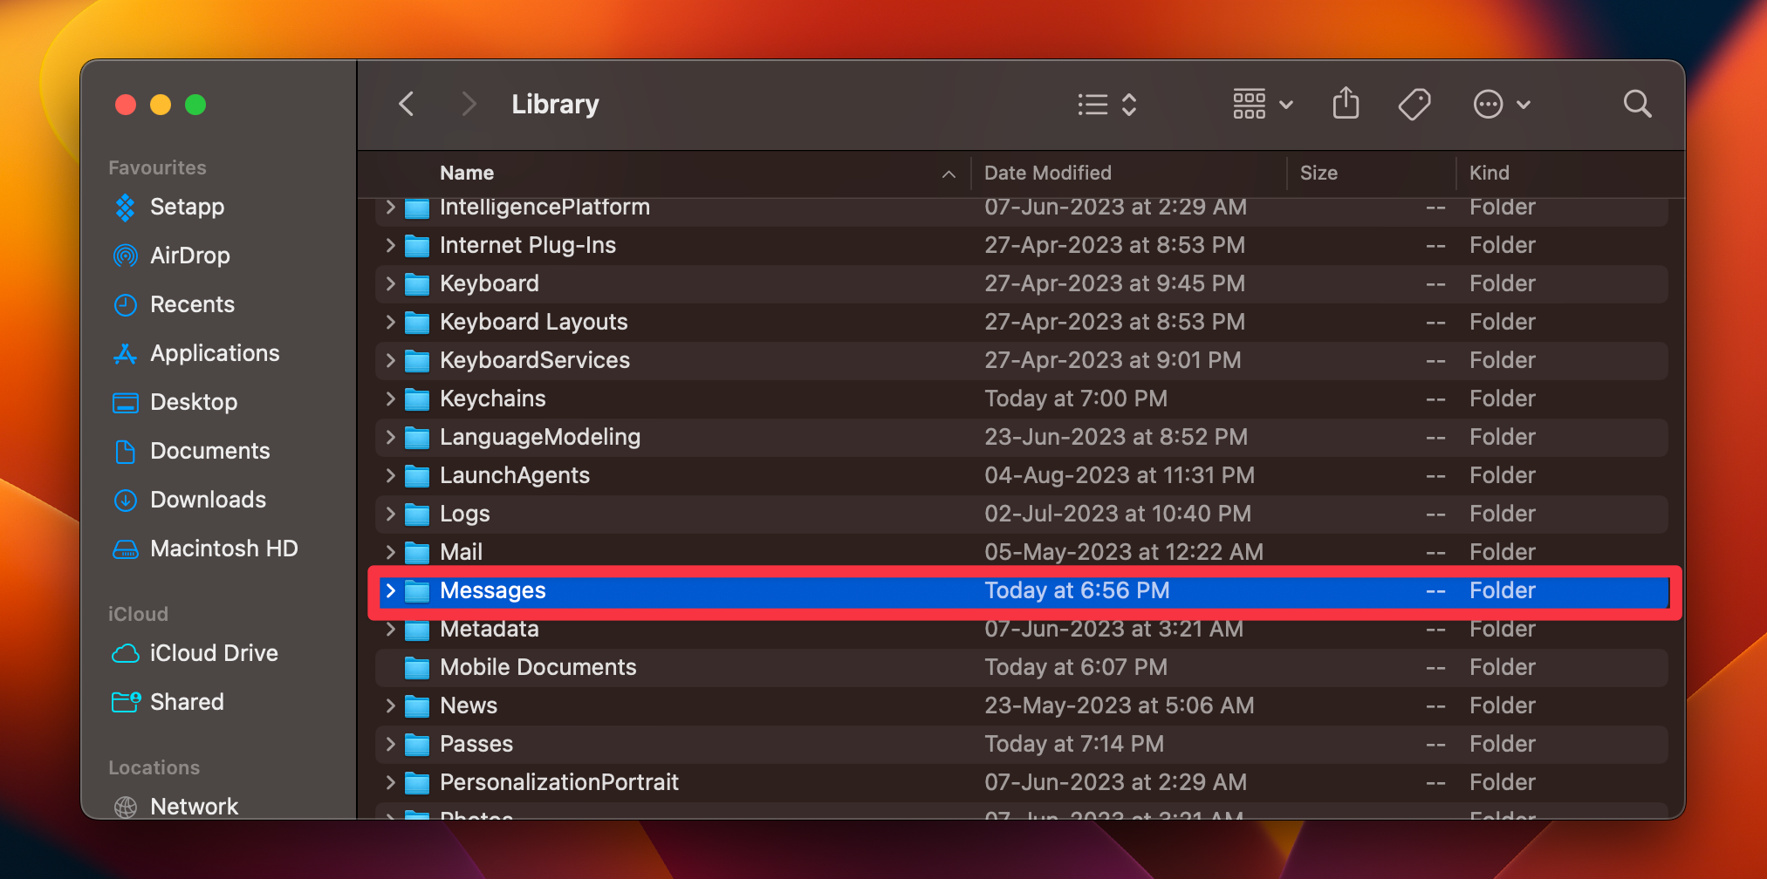Select Documents in the sidebar
Screen dimensions: 1767x879
(x=191, y=451)
